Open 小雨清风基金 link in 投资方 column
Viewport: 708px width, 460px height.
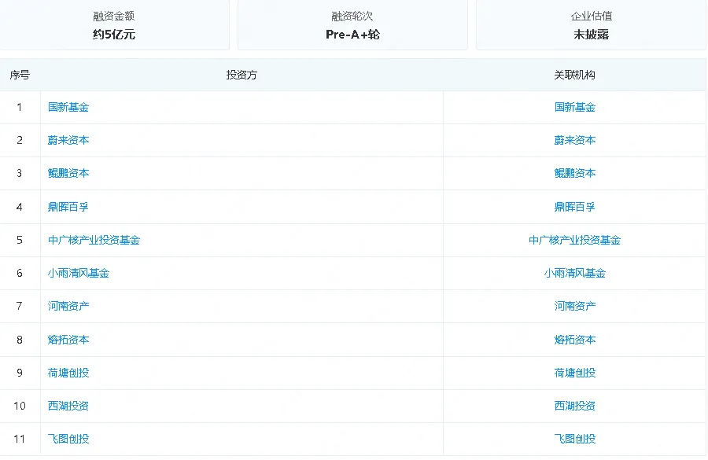point(79,273)
